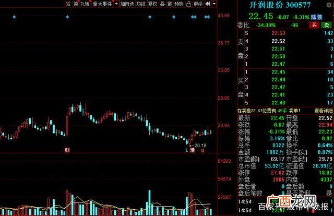334x216 pixels.
Task: Toggle the 九转 indicator
Action: tap(85, 4)
